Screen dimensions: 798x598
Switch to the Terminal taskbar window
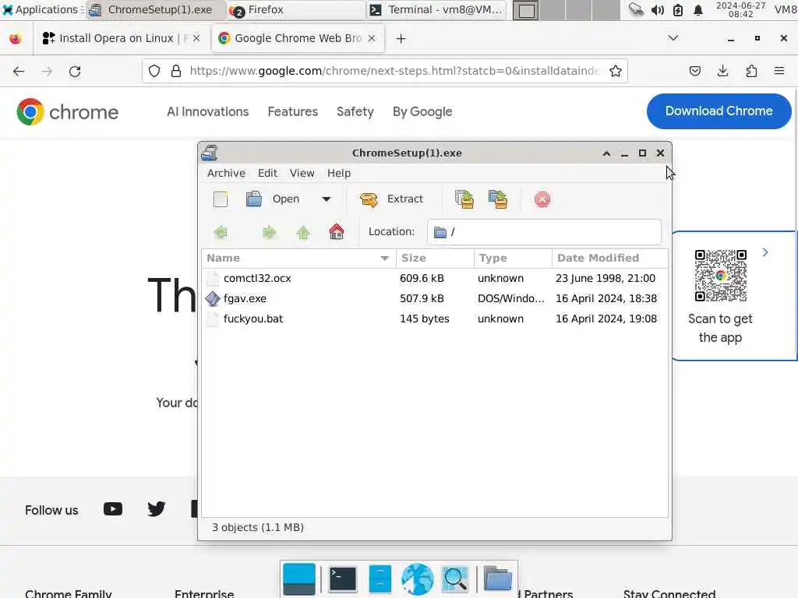coord(436,9)
